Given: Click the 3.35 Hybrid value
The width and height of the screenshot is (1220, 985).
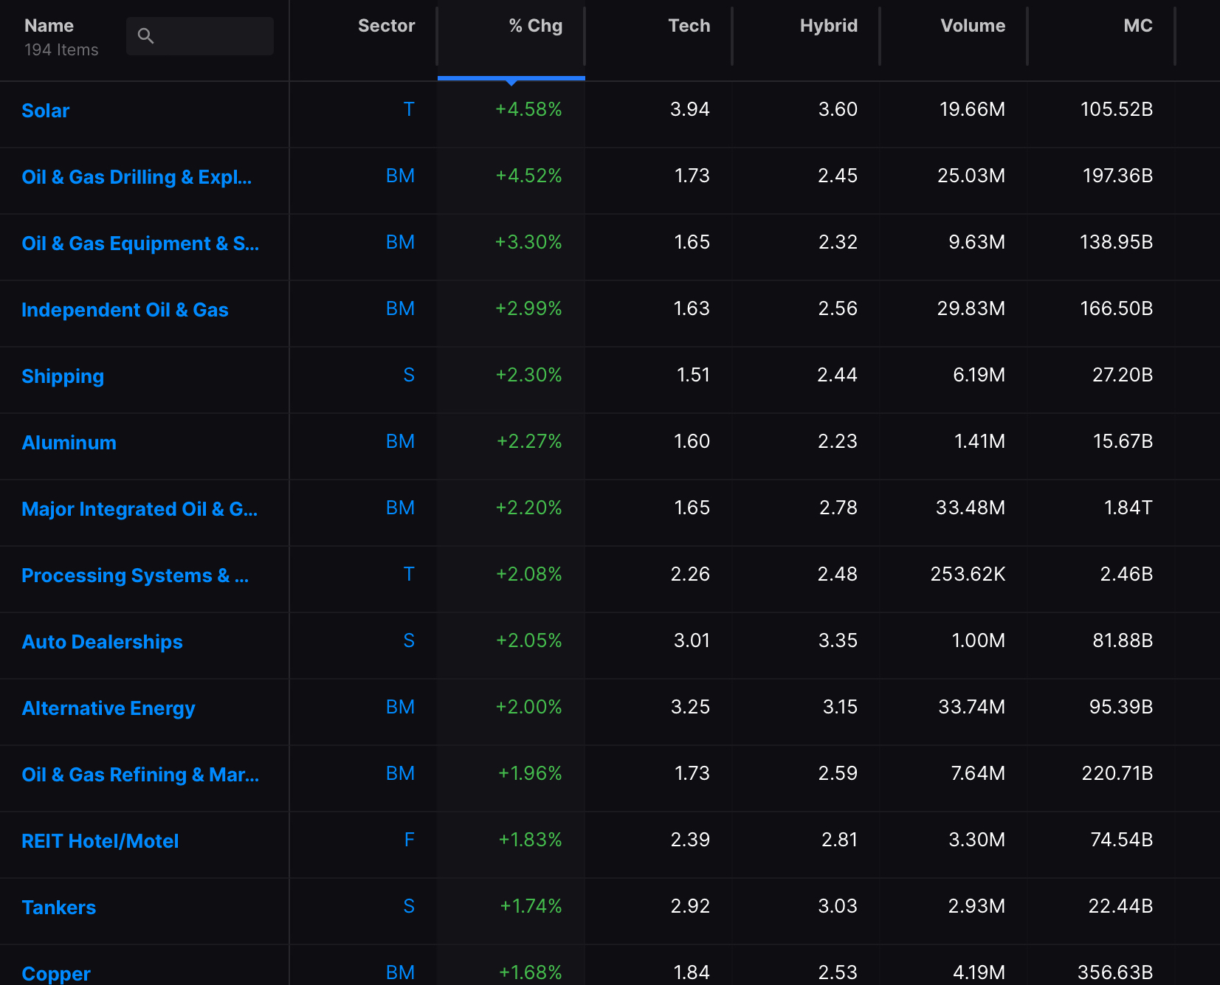Looking at the screenshot, I should point(838,640).
